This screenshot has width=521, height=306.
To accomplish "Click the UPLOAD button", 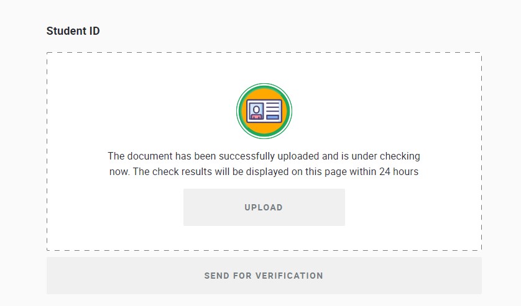I will point(264,207).
